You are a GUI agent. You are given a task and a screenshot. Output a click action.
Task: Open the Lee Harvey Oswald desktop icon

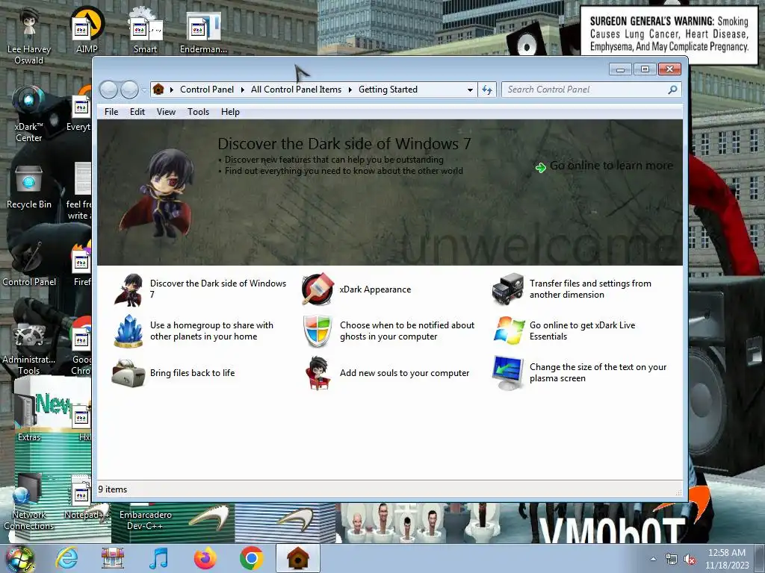29,37
